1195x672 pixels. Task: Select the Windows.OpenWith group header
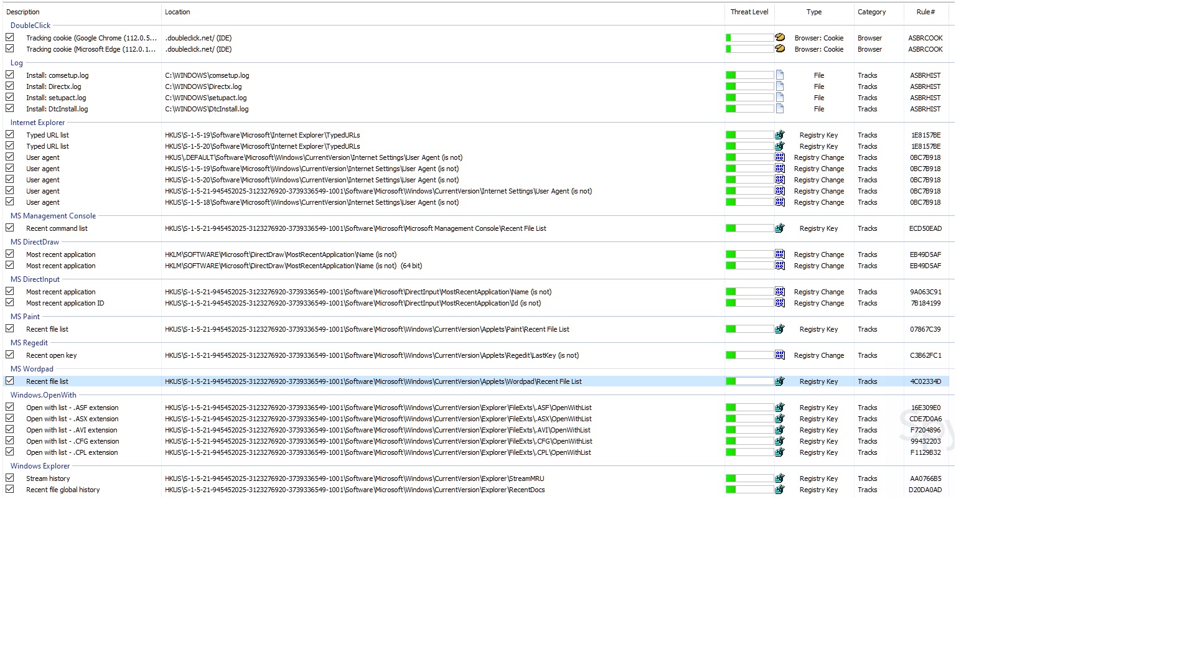(x=43, y=395)
